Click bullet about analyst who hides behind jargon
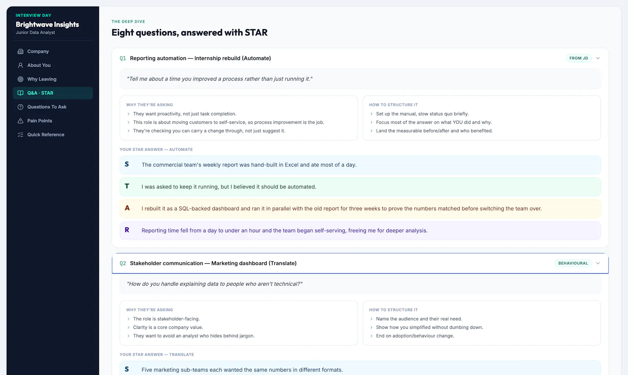Screen dimensions: 628x375 (194, 336)
